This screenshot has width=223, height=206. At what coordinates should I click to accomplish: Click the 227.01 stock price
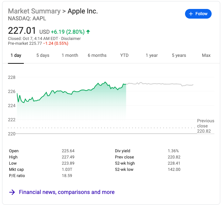pyautogui.click(x=22, y=31)
